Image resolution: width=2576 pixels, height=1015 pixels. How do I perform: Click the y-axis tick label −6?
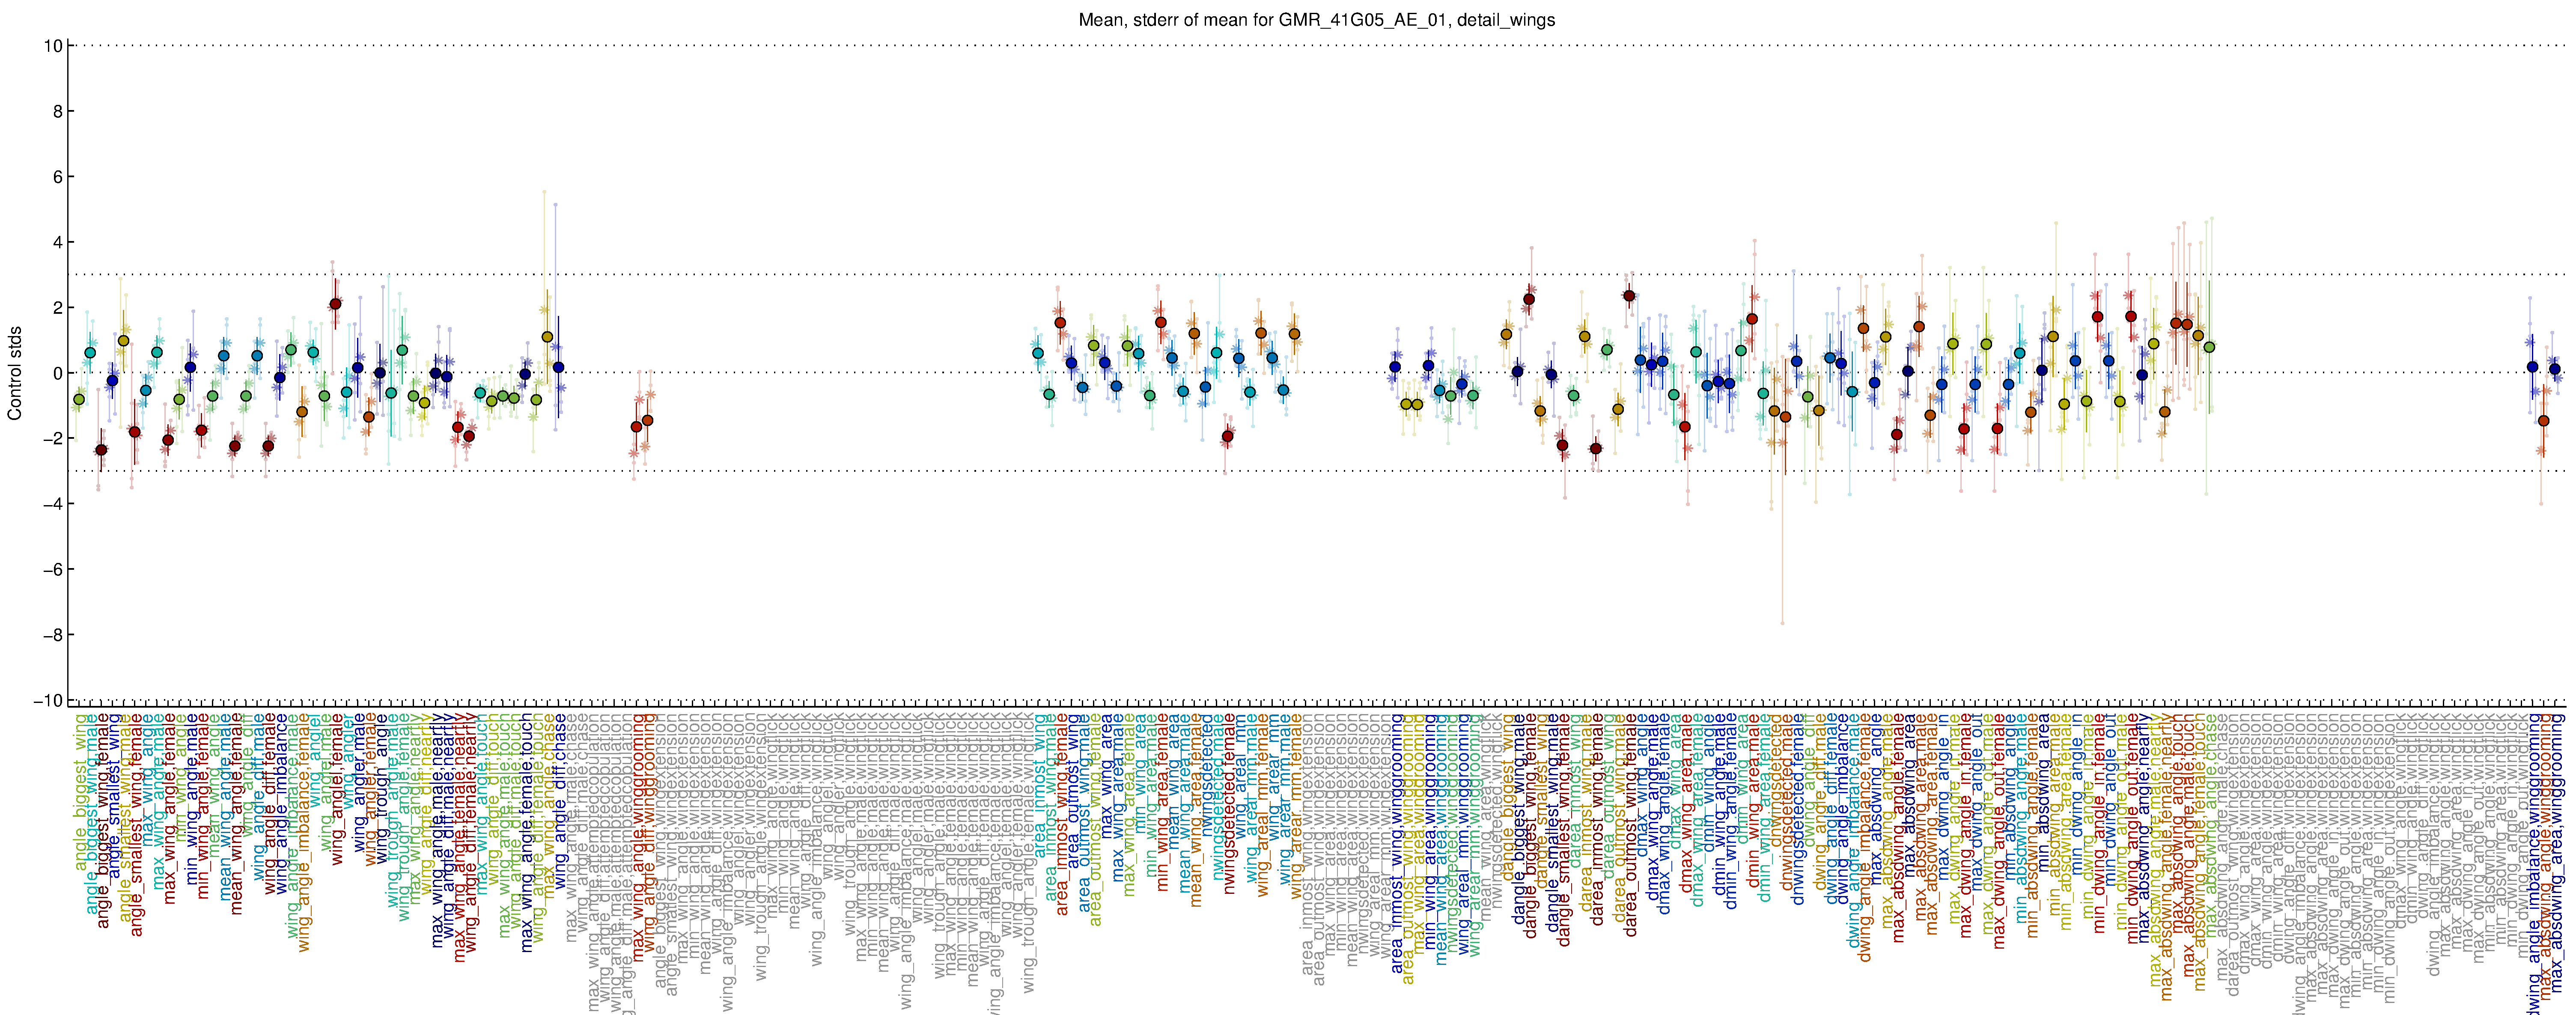(53, 570)
